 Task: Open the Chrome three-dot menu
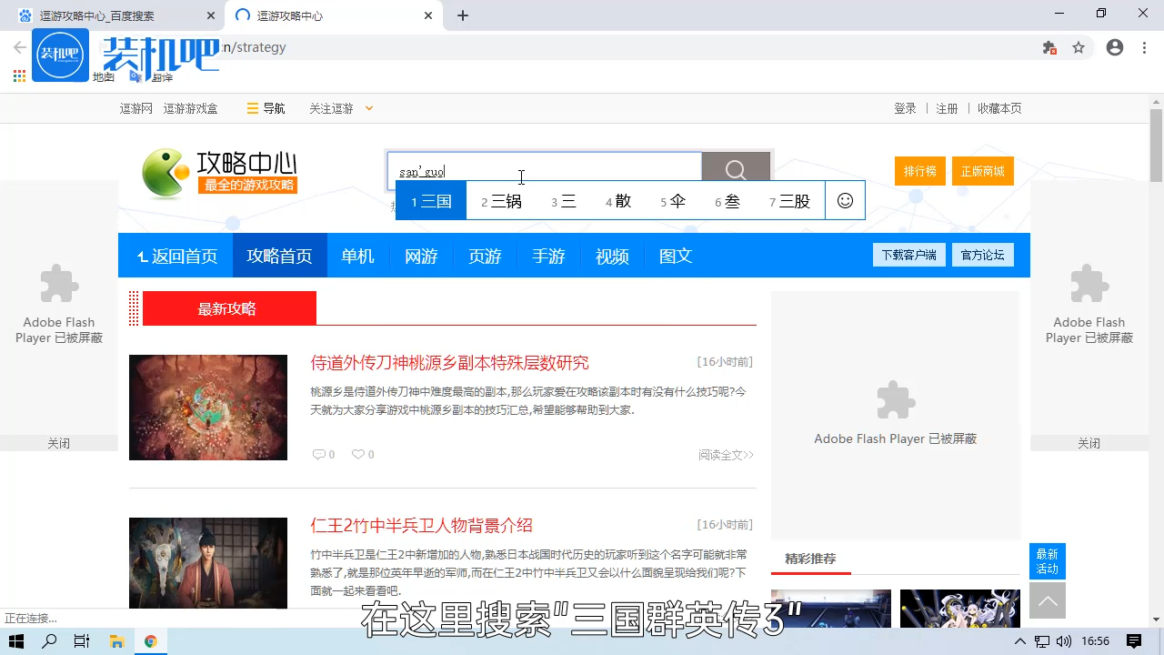pos(1145,46)
